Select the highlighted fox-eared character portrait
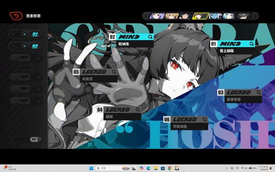 click(x=201, y=16)
